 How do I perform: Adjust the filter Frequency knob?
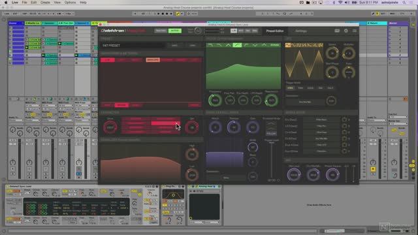tap(215, 100)
